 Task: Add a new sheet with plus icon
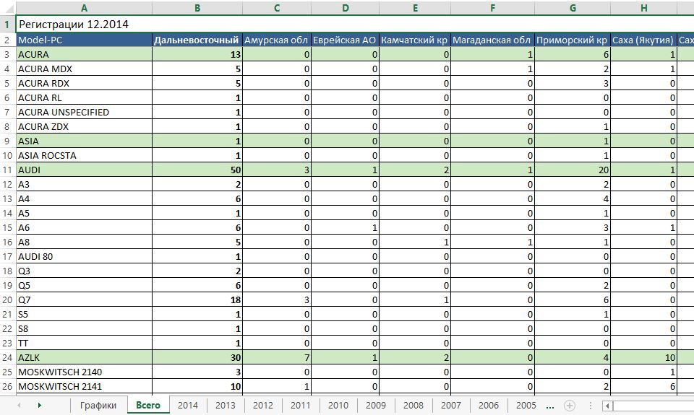click(x=570, y=406)
